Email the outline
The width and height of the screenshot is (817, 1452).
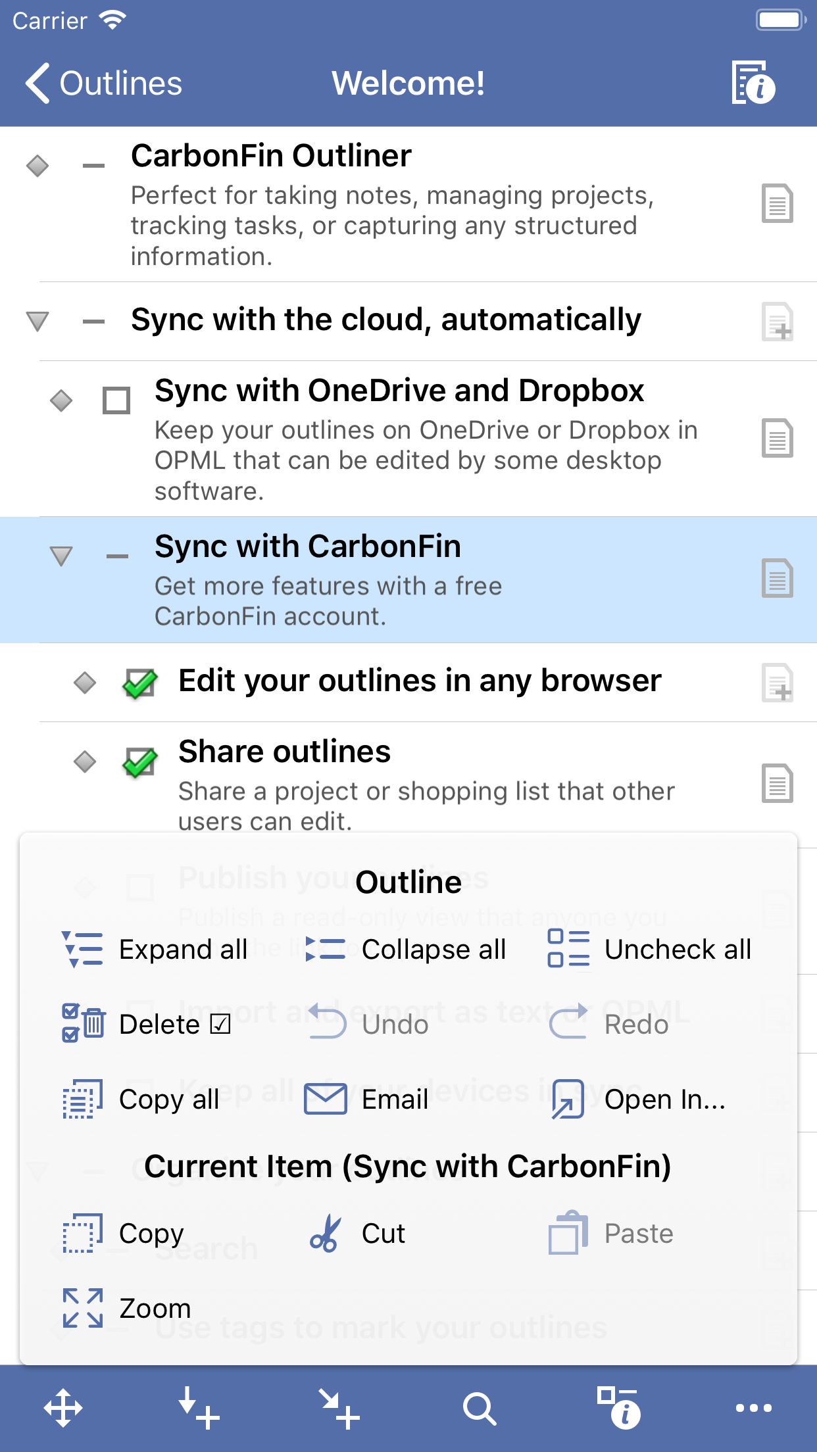click(366, 1100)
